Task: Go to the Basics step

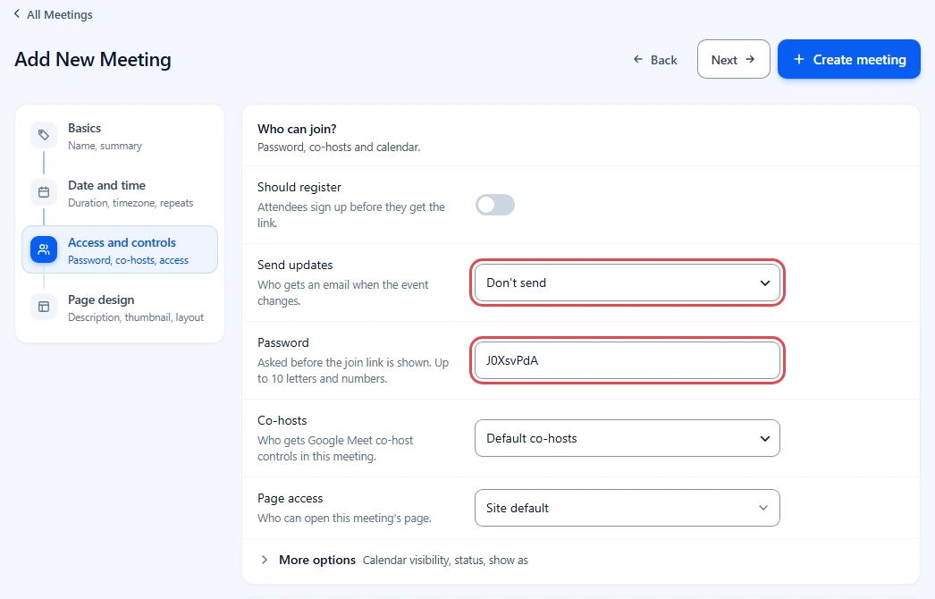Action: (119, 136)
